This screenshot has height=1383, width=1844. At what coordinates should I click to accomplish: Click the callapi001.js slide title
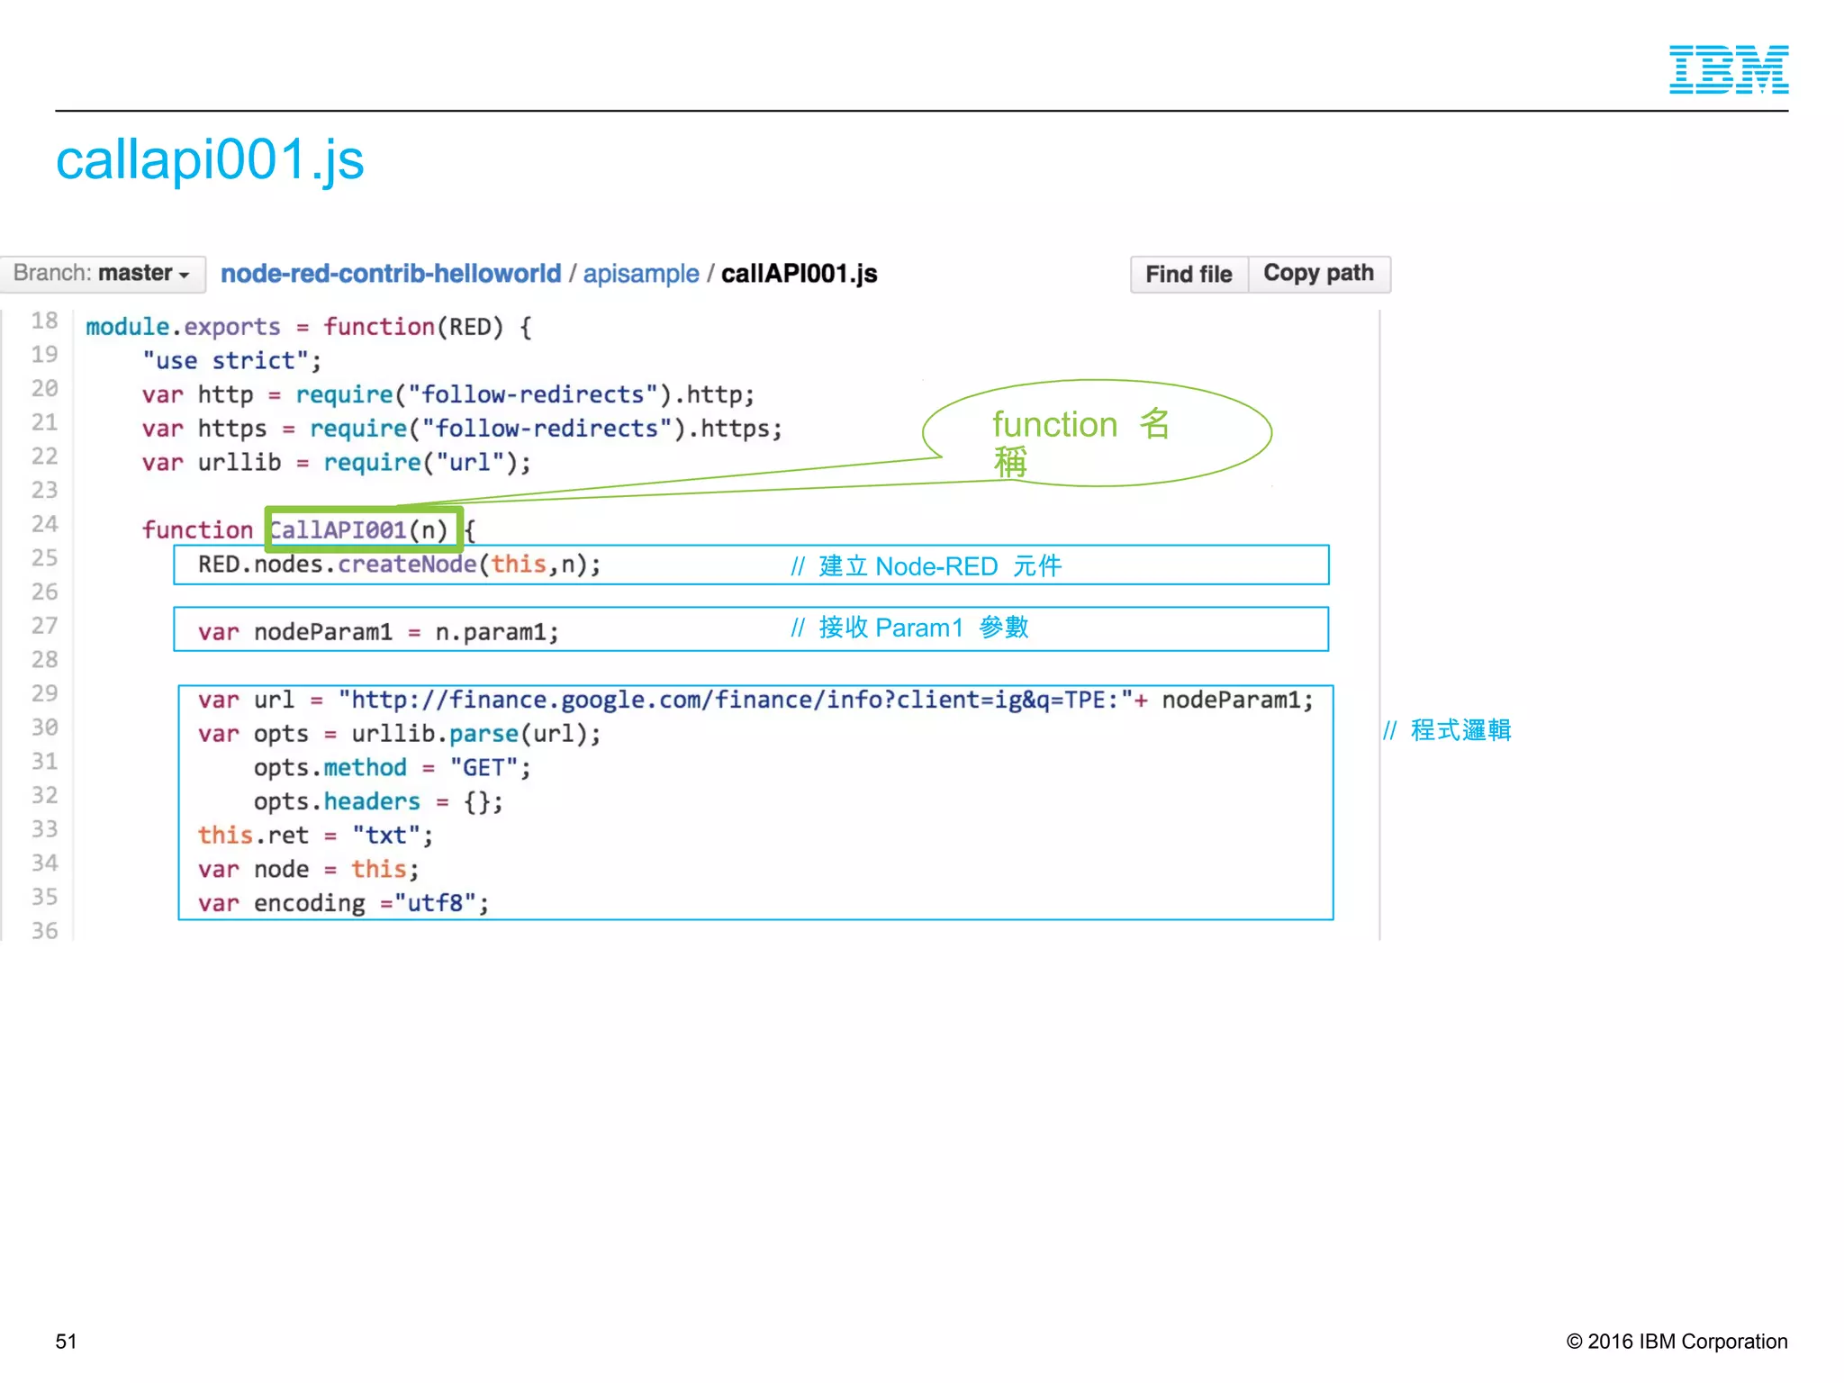(x=210, y=160)
